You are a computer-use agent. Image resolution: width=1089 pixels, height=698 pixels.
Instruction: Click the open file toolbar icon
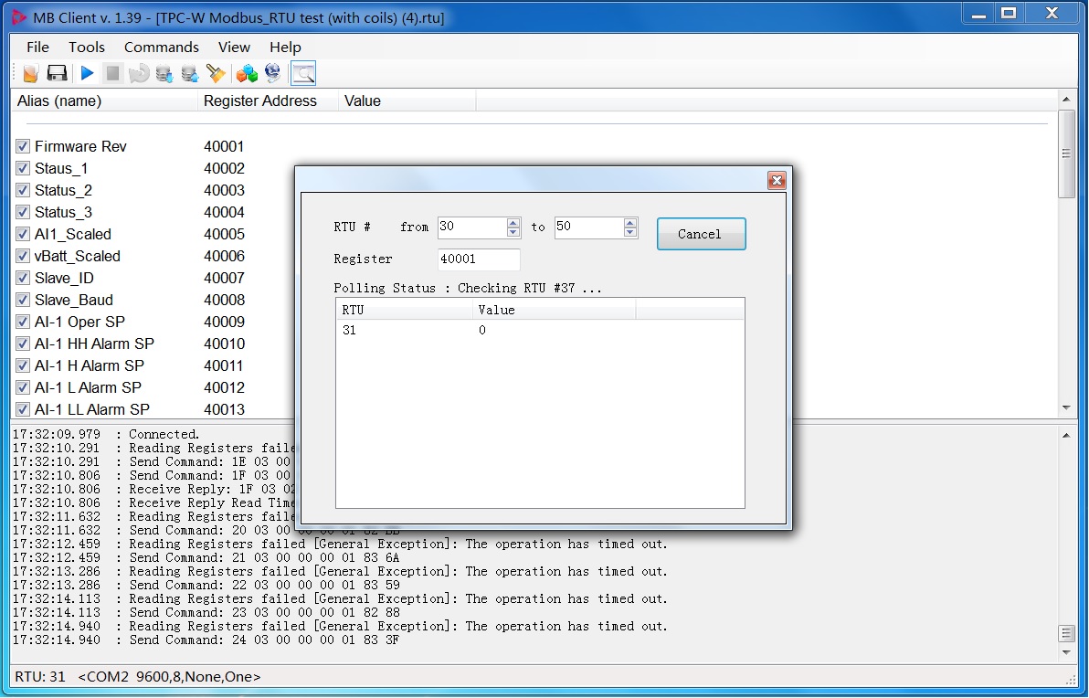coord(30,73)
